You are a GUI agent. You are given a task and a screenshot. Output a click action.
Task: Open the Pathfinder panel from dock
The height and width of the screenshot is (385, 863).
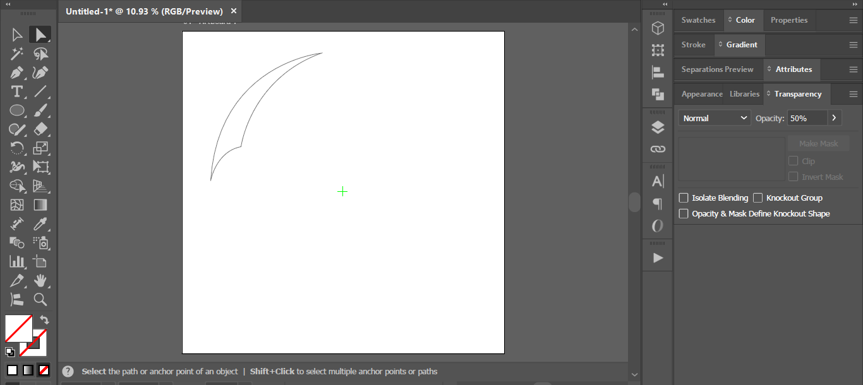pos(658,95)
